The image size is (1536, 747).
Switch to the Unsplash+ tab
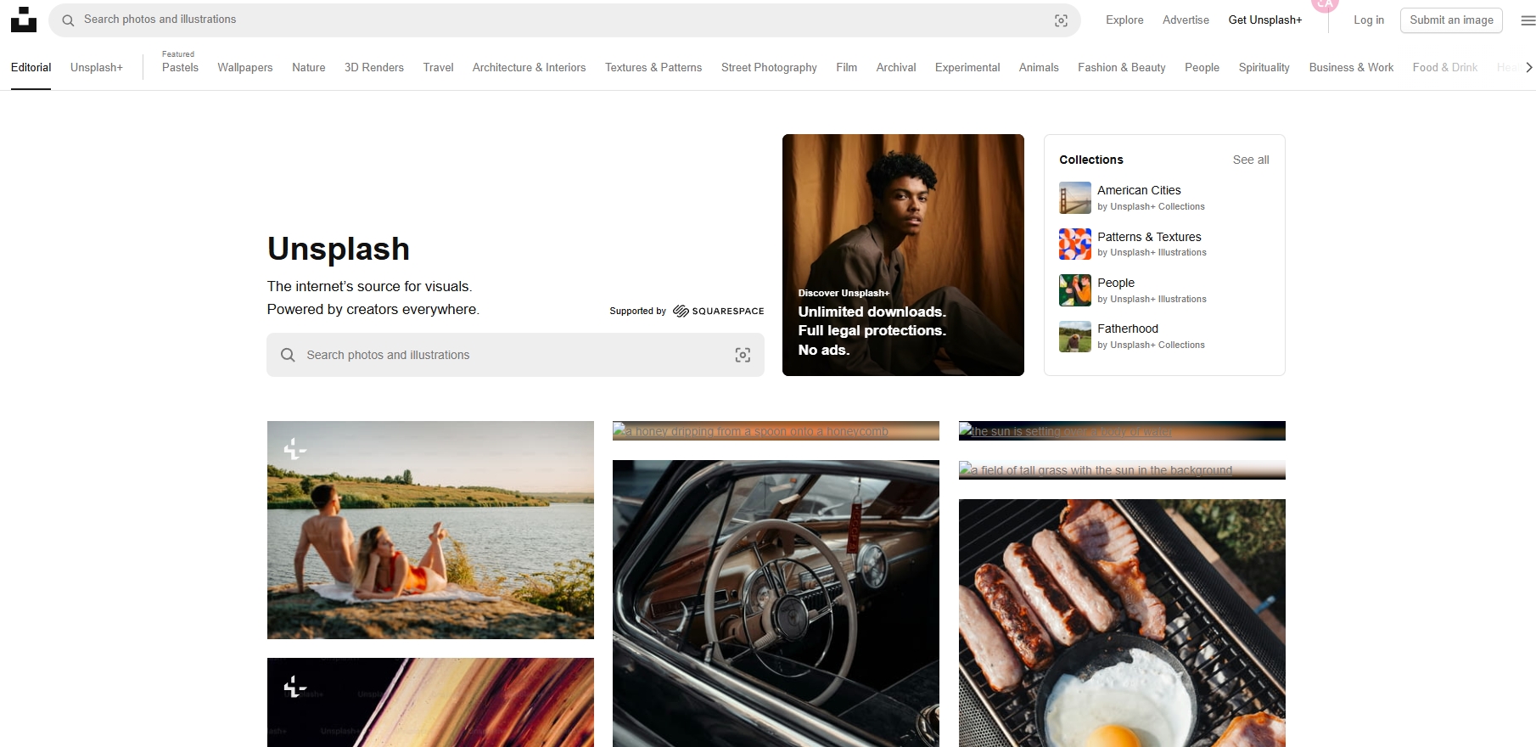point(97,68)
